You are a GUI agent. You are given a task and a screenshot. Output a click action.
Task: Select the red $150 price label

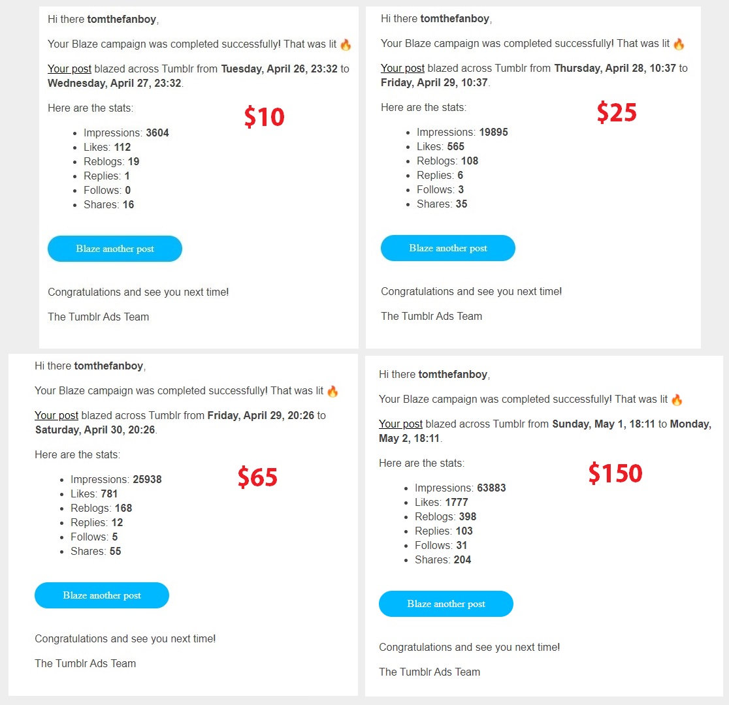tap(615, 473)
